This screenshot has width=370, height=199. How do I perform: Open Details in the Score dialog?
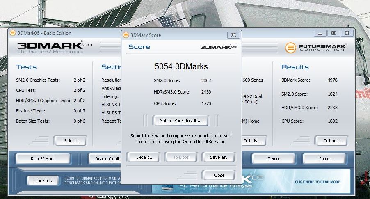tap(144, 157)
